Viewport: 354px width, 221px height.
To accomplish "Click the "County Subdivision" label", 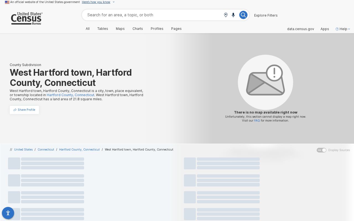I will [x=25, y=65].
